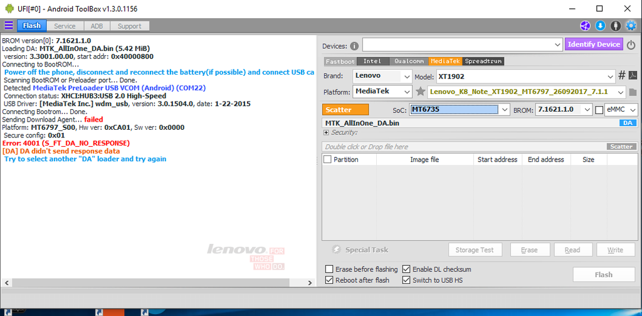Open the hamburger main menu
The width and height of the screenshot is (642, 316).
coord(9,26)
